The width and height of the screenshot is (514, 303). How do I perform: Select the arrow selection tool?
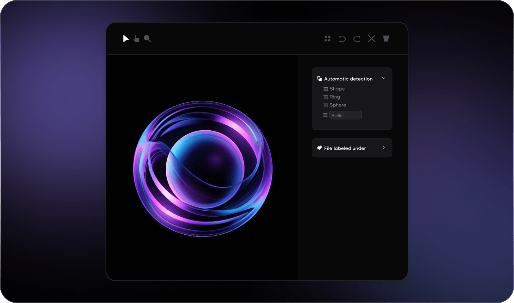pos(126,38)
